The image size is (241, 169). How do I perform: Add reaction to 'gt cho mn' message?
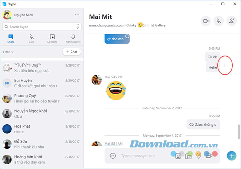pyautogui.click(x=127, y=36)
